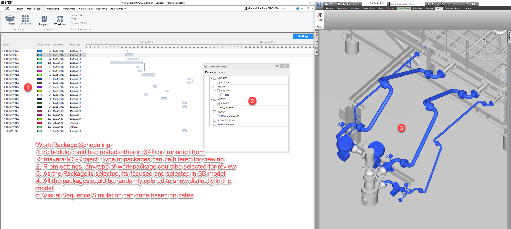Click colour swatch for 04 FIWP-00079
The width and height of the screenshot is (511, 229).
(x=40, y=51)
